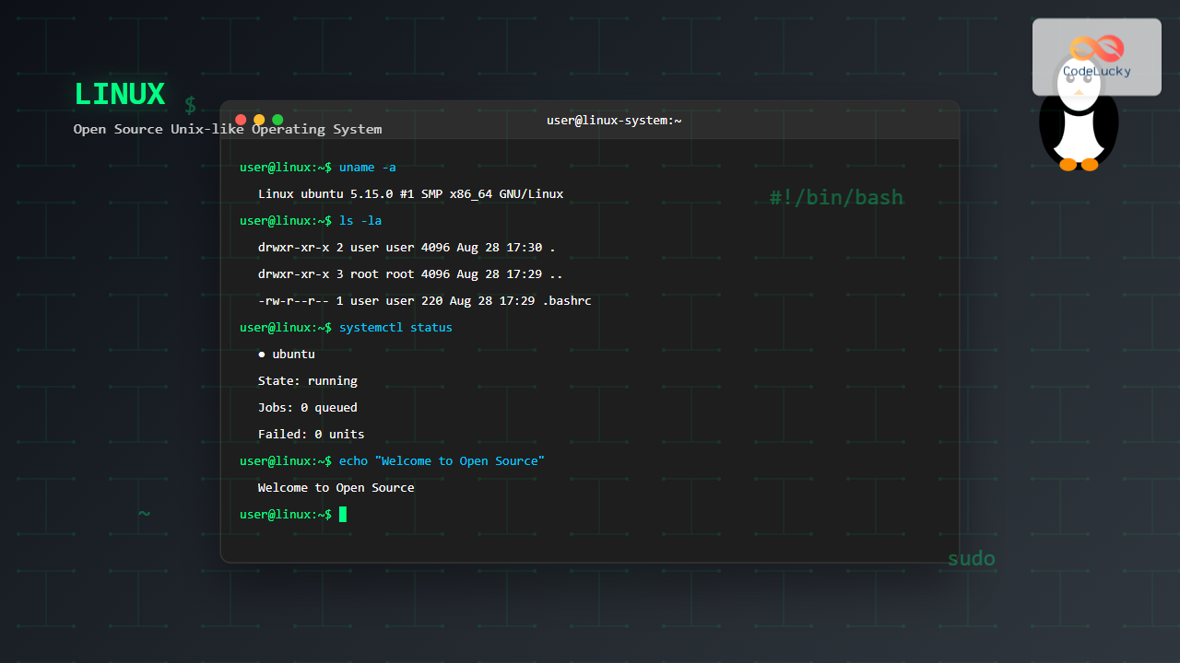Click the State: running output line
The height and width of the screenshot is (663, 1180).
click(307, 381)
